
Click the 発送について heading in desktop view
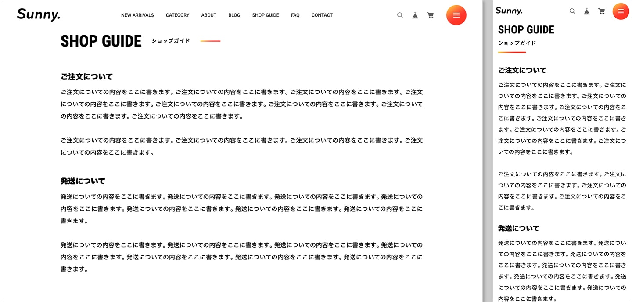point(83,181)
